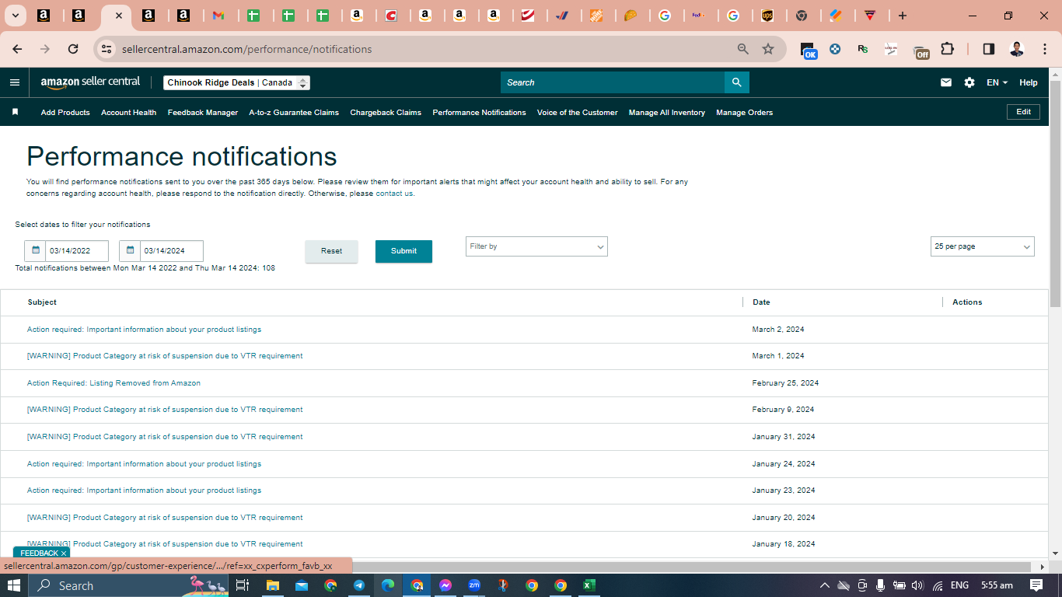Open the Filter by dropdown

[536, 246]
